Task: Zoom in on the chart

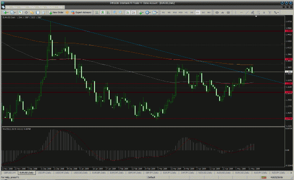Action: pyautogui.click(x=115, y=12)
